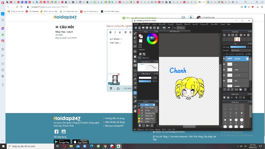Click the foreground color swatch
Image resolution: width=265 pixels, height=149 pixels.
140,36
